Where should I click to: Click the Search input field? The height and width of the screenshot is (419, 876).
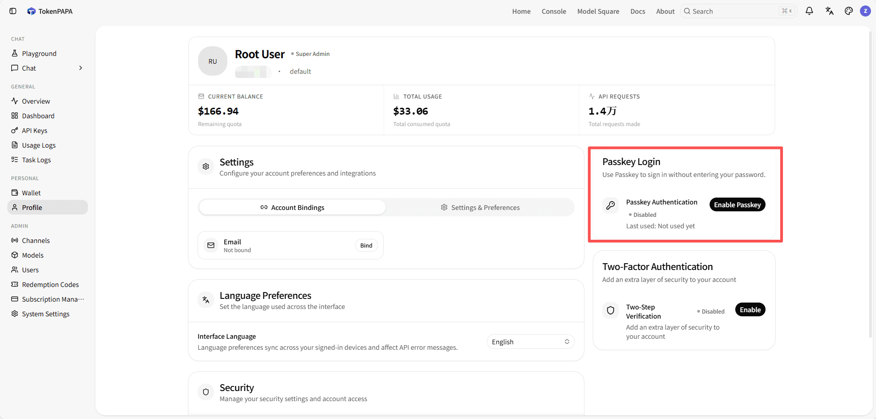[x=738, y=11]
